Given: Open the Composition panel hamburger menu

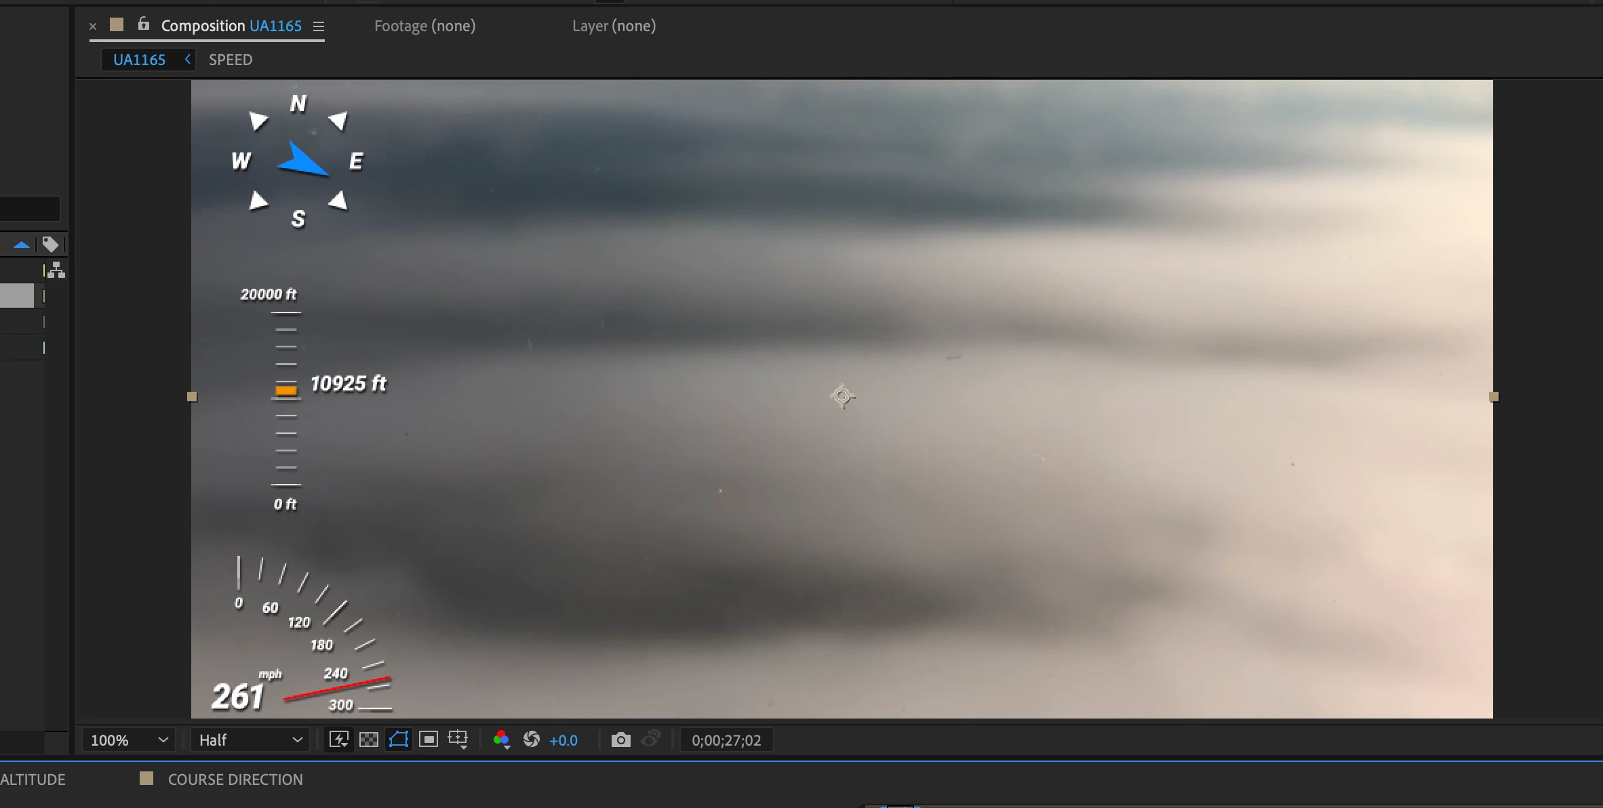Looking at the screenshot, I should click(319, 26).
